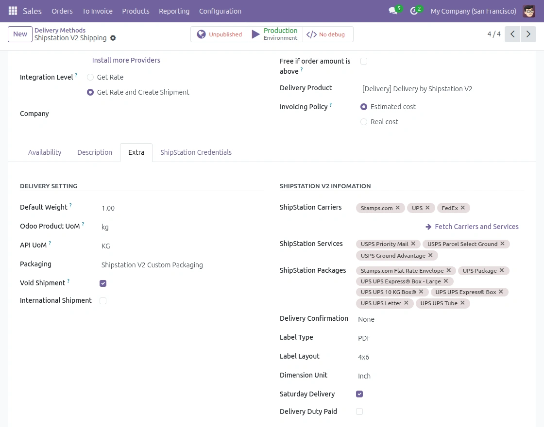Click Fetch Carriers and Services link

[x=472, y=227]
